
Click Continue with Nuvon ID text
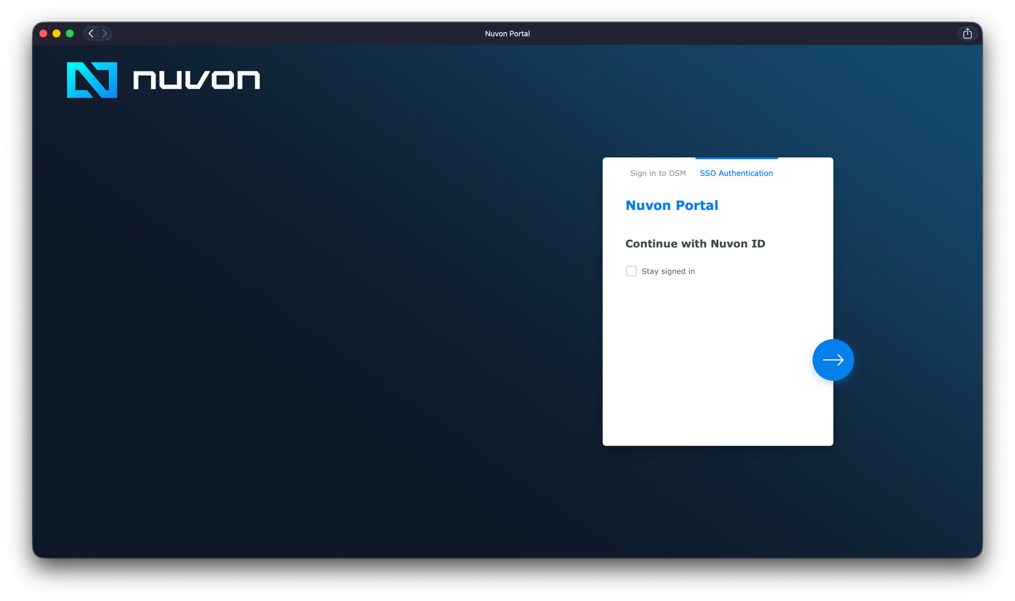(x=695, y=244)
